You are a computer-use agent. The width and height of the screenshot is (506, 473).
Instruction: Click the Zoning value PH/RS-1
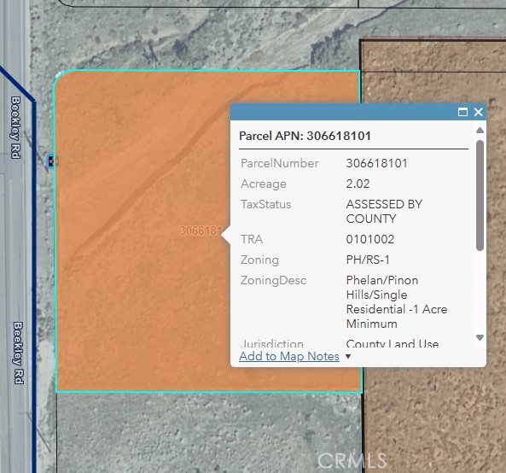(x=368, y=260)
